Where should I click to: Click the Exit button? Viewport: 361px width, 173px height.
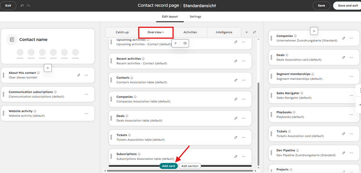pos(8,6)
